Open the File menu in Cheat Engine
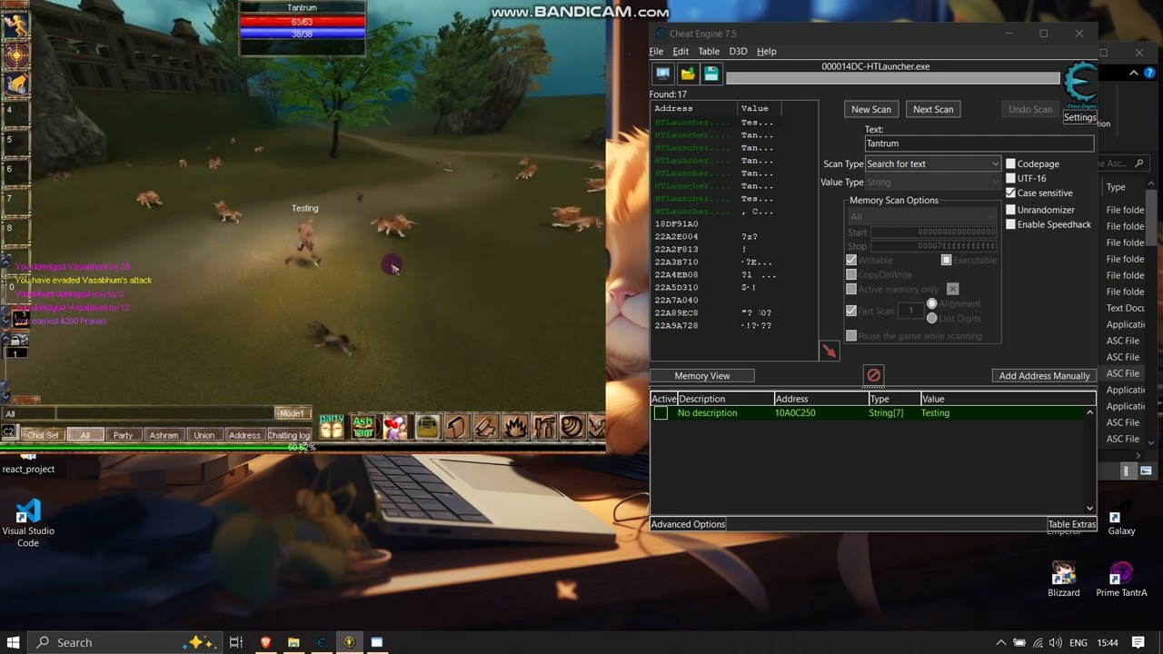Image resolution: width=1163 pixels, height=654 pixels. point(656,52)
